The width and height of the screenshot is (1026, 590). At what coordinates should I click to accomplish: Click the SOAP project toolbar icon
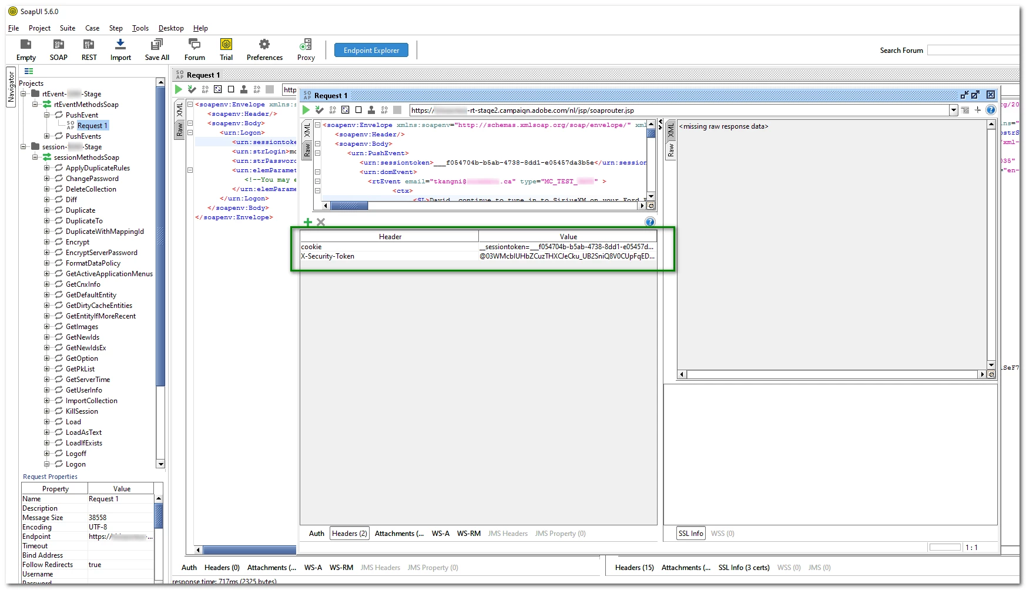58,50
